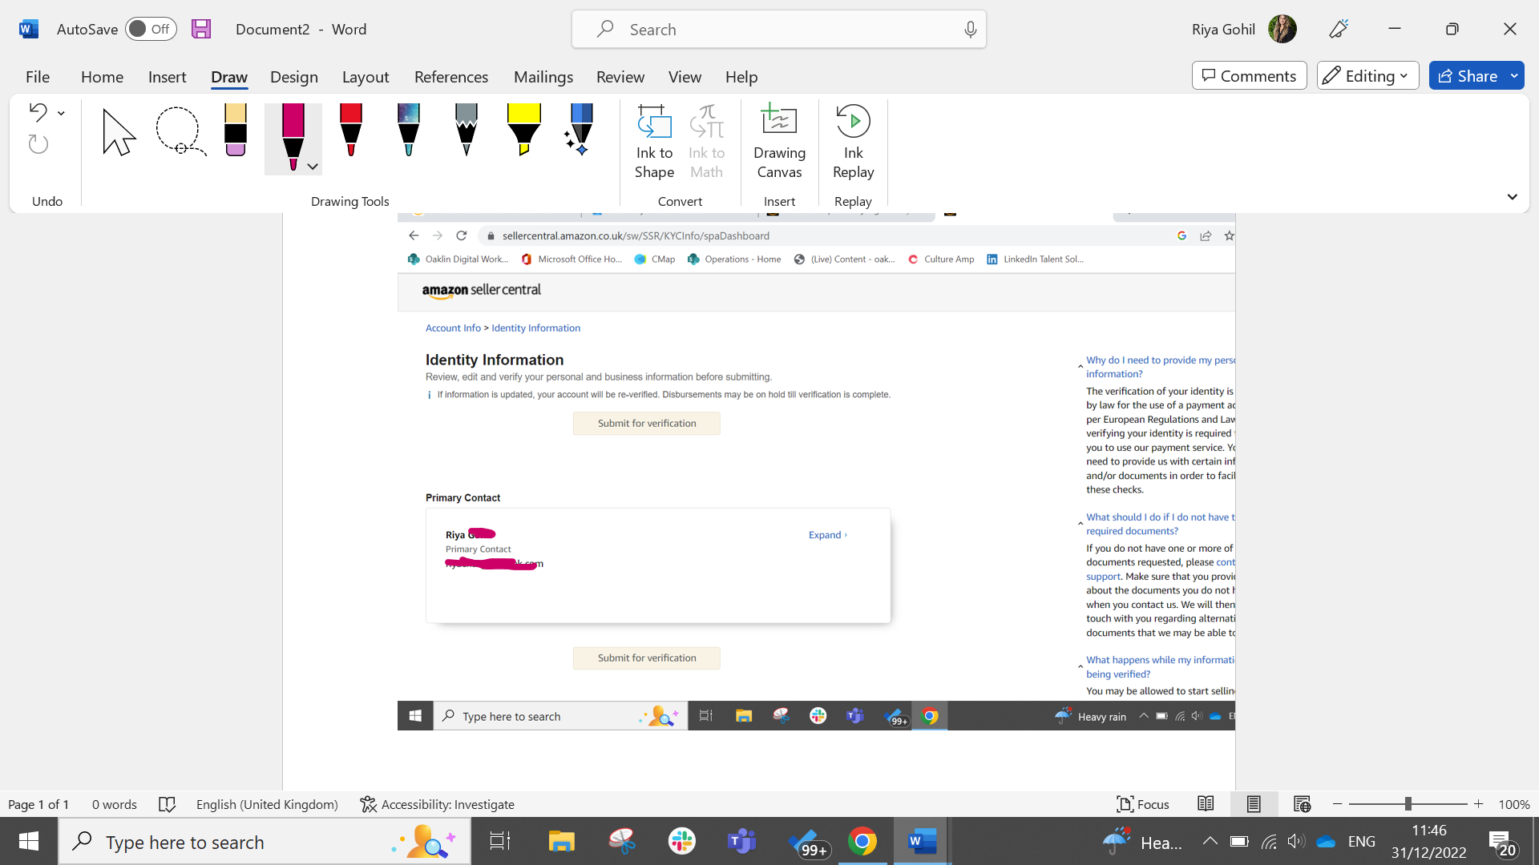
Task: Open the Help tab
Action: (741, 77)
